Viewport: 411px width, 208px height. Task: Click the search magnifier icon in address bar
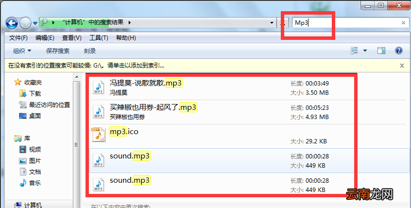(45, 22)
